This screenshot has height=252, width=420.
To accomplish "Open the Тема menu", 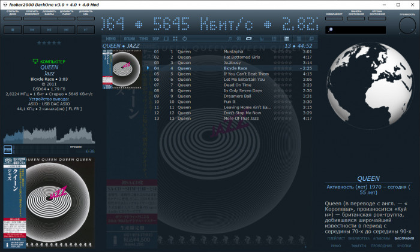I will point(143,39).
